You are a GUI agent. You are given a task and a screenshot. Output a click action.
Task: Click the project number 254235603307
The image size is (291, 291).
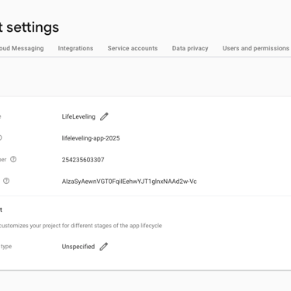(83, 160)
